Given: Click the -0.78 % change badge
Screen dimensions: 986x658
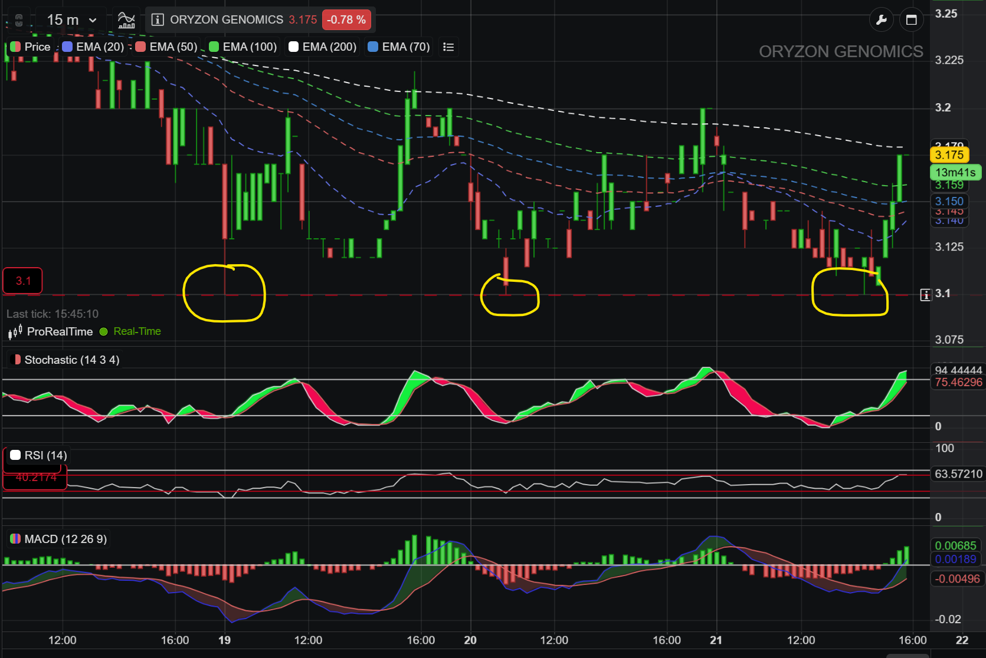Looking at the screenshot, I should point(346,20).
